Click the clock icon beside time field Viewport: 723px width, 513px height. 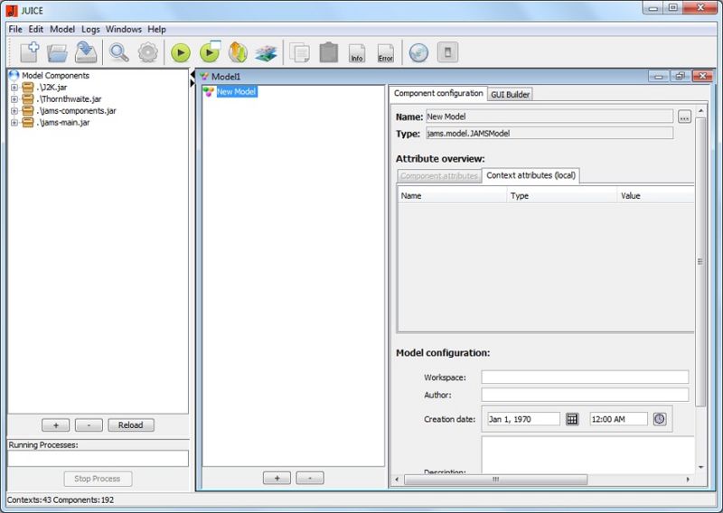click(x=660, y=419)
